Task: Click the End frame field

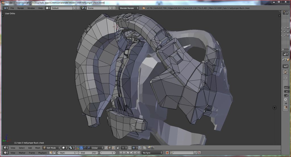Action: pos(88,153)
